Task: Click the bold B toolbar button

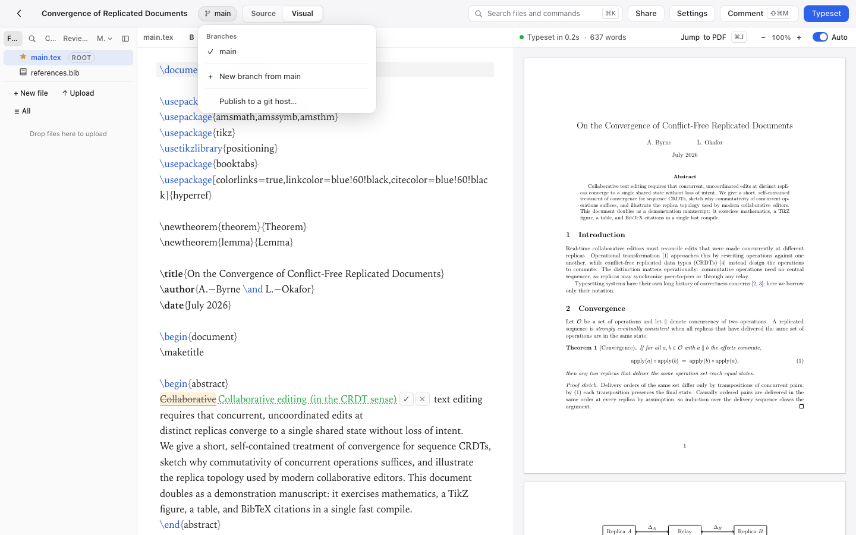Action: 191,37
